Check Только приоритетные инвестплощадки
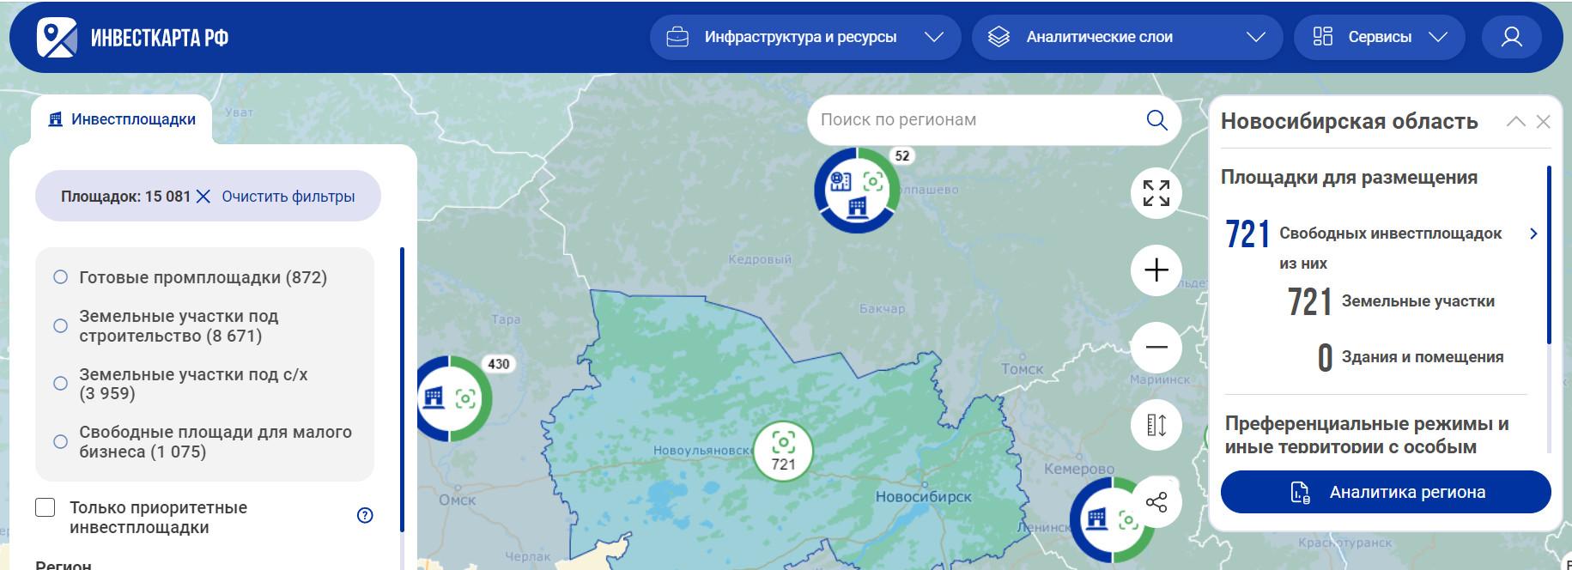The width and height of the screenshot is (1572, 570). coord(46,507)
